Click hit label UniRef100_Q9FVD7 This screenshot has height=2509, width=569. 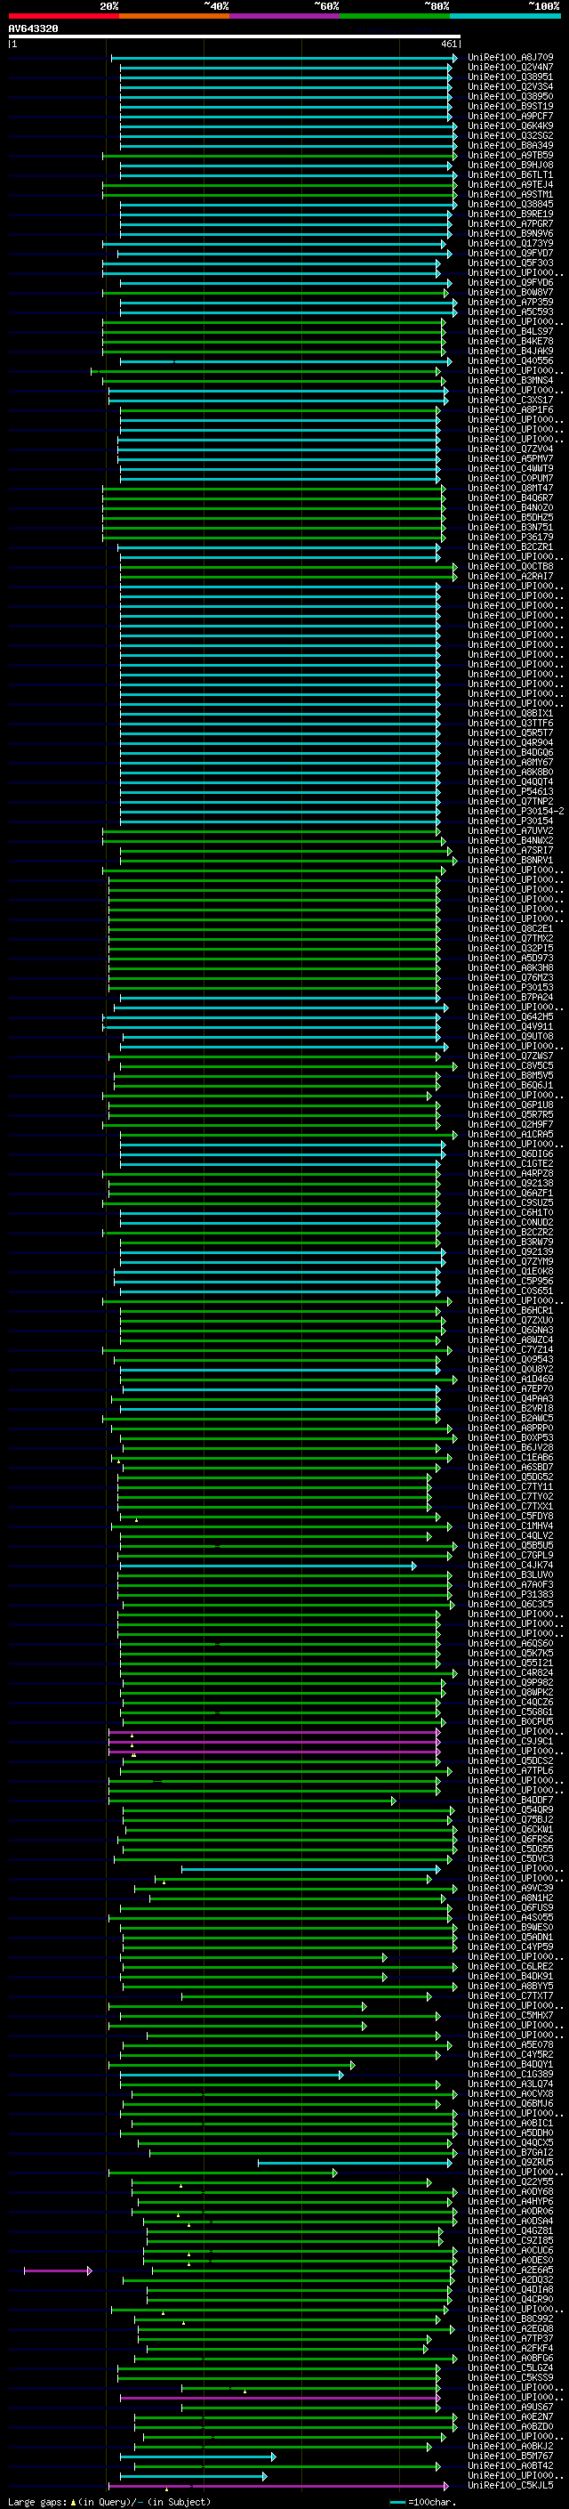(x=510, y=254)
